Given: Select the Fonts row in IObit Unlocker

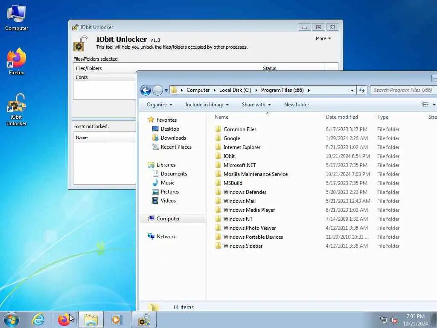Looking at the screenshot, I should click(105, 77).
